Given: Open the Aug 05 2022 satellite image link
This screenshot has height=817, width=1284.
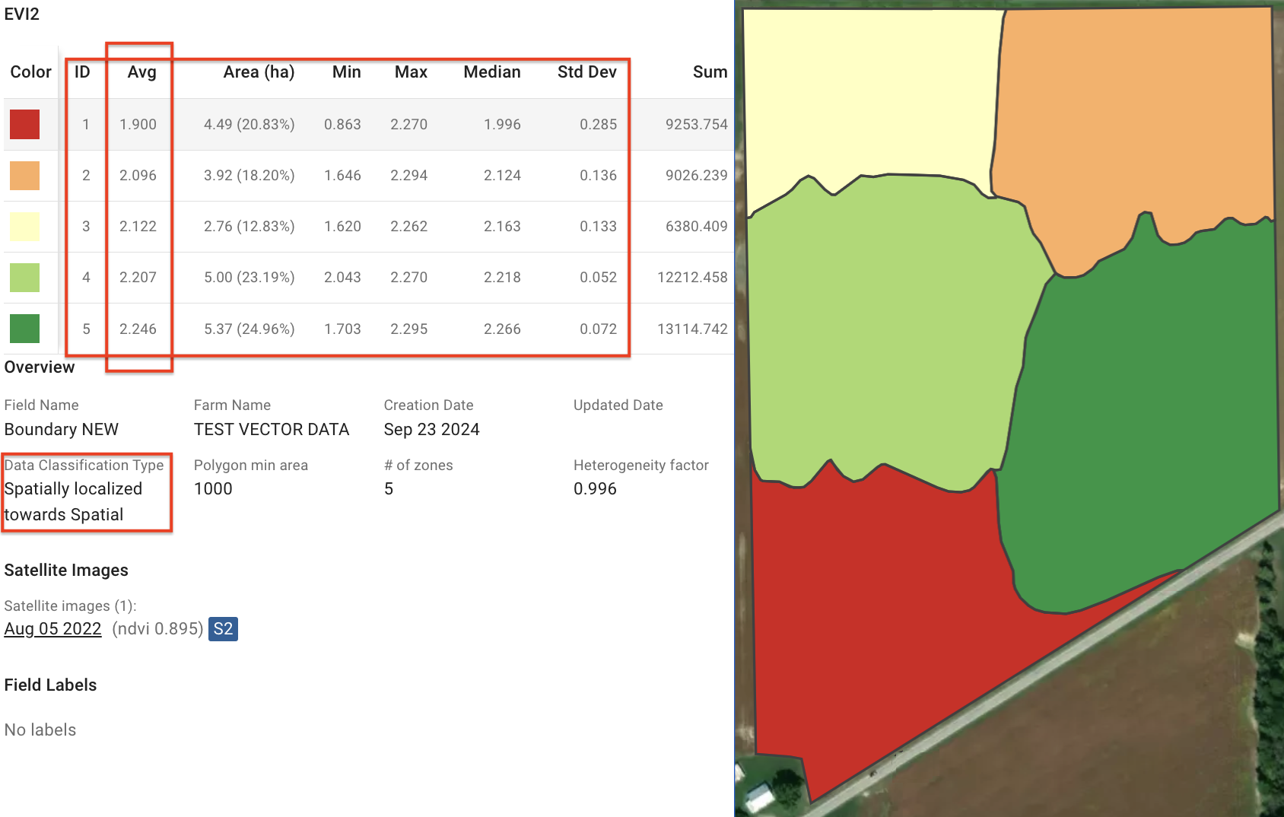Looking at the screenshot, I should [x=52, y=629].
